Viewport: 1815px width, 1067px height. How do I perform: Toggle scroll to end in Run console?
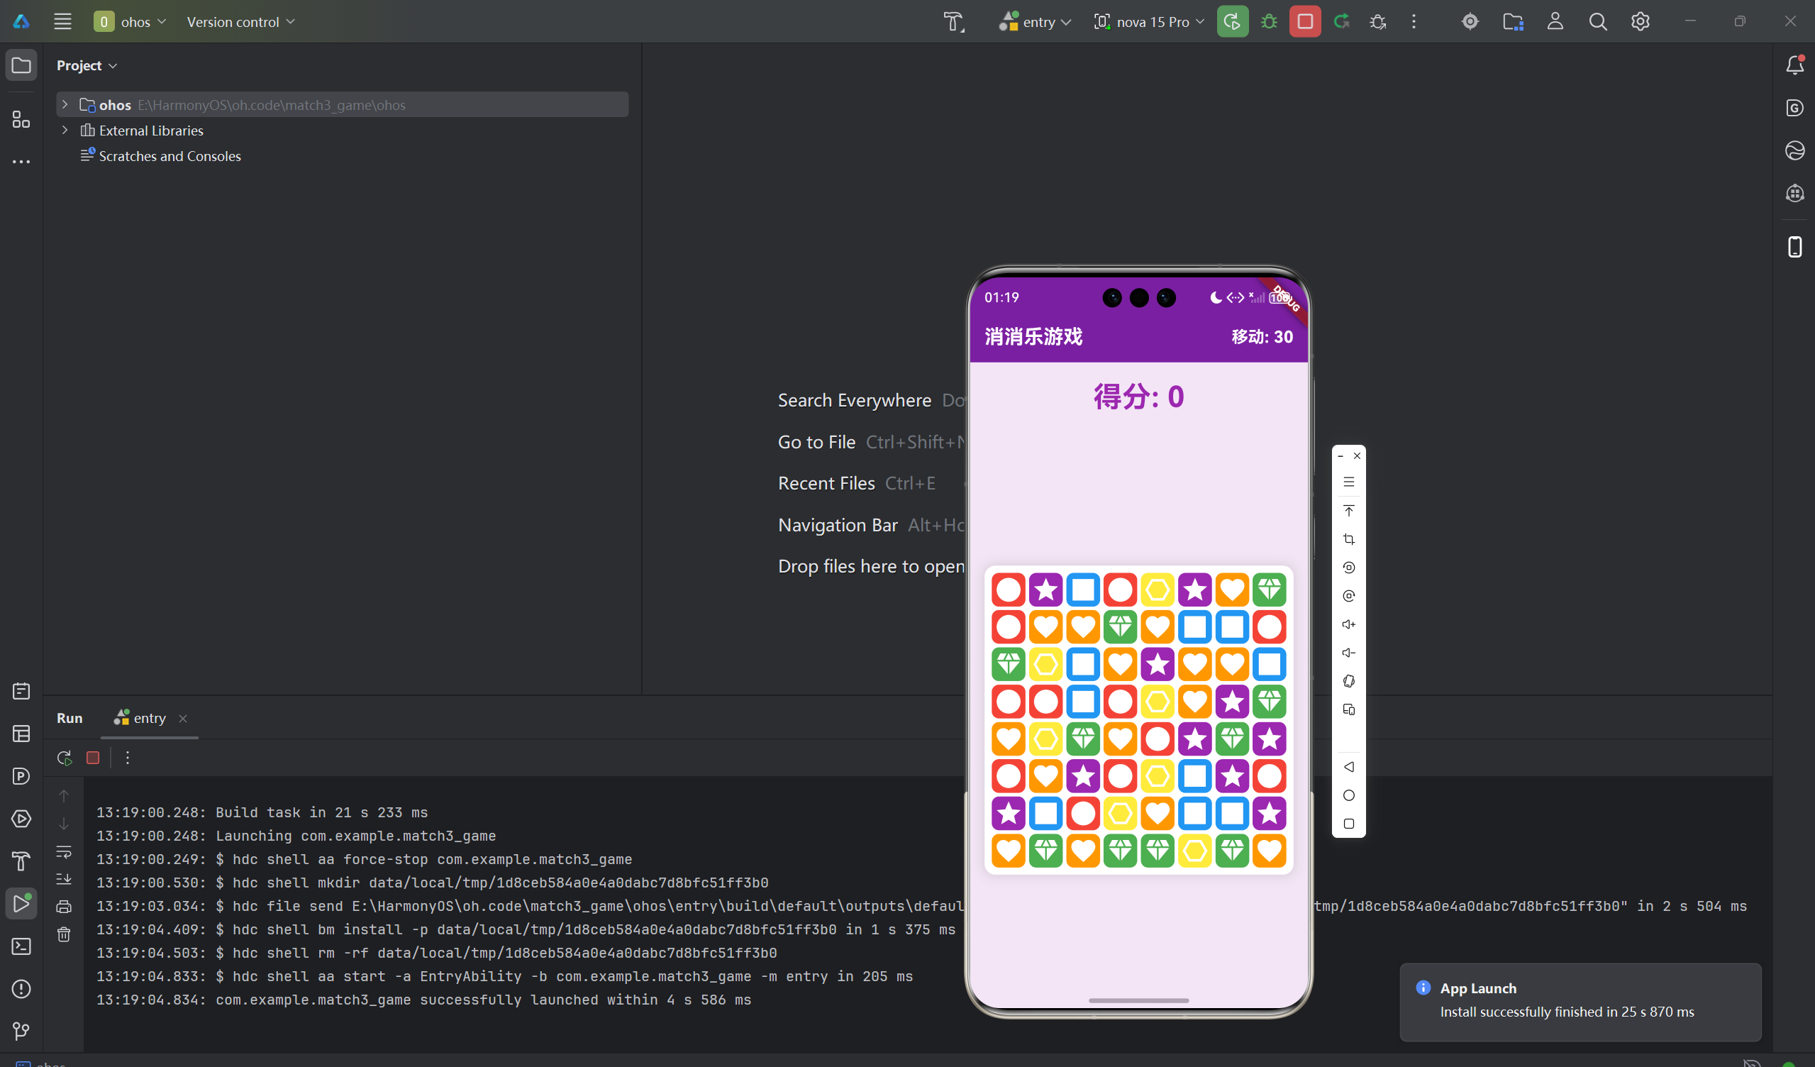[63, 879]
